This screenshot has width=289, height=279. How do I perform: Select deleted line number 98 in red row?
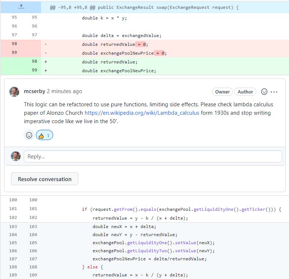pyautogui.click(x=14, y=44)
